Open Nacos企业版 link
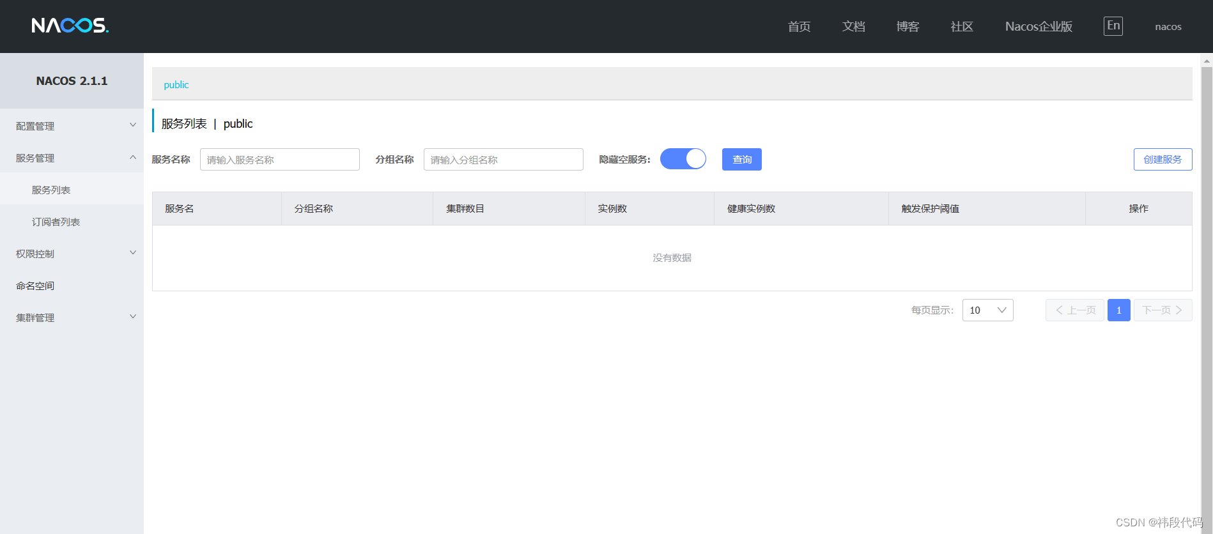 (x=1039, y=27)
